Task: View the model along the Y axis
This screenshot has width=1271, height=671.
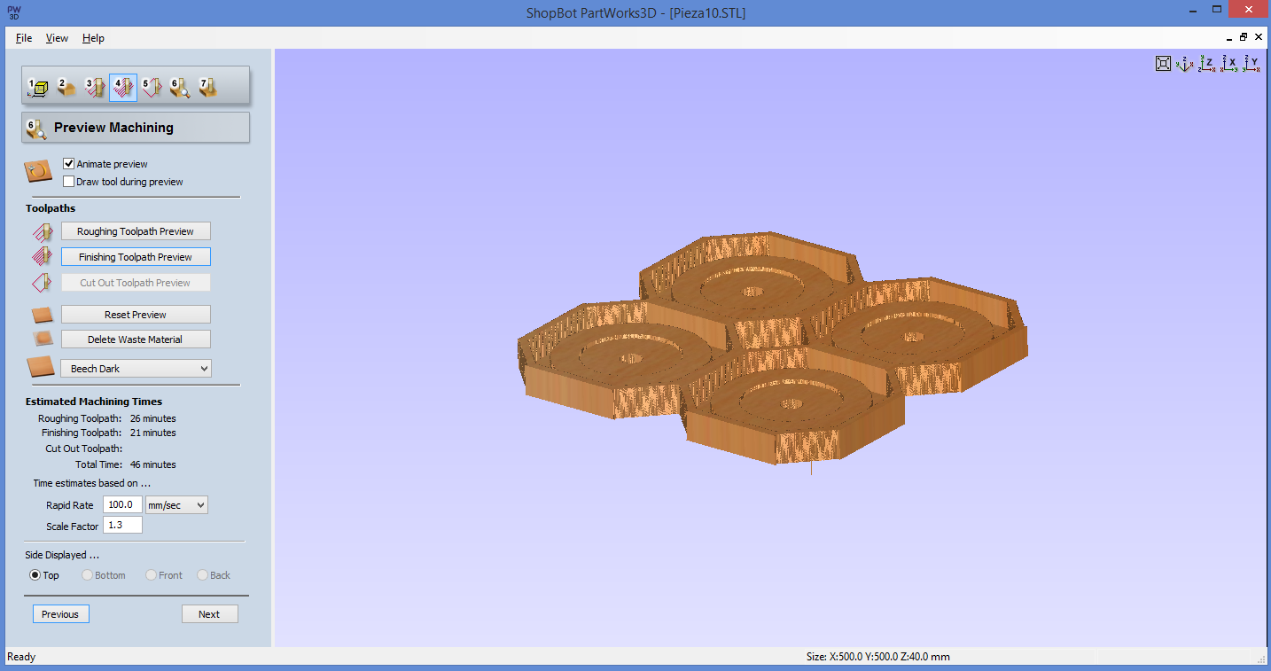Action: tap(1251, 63)
